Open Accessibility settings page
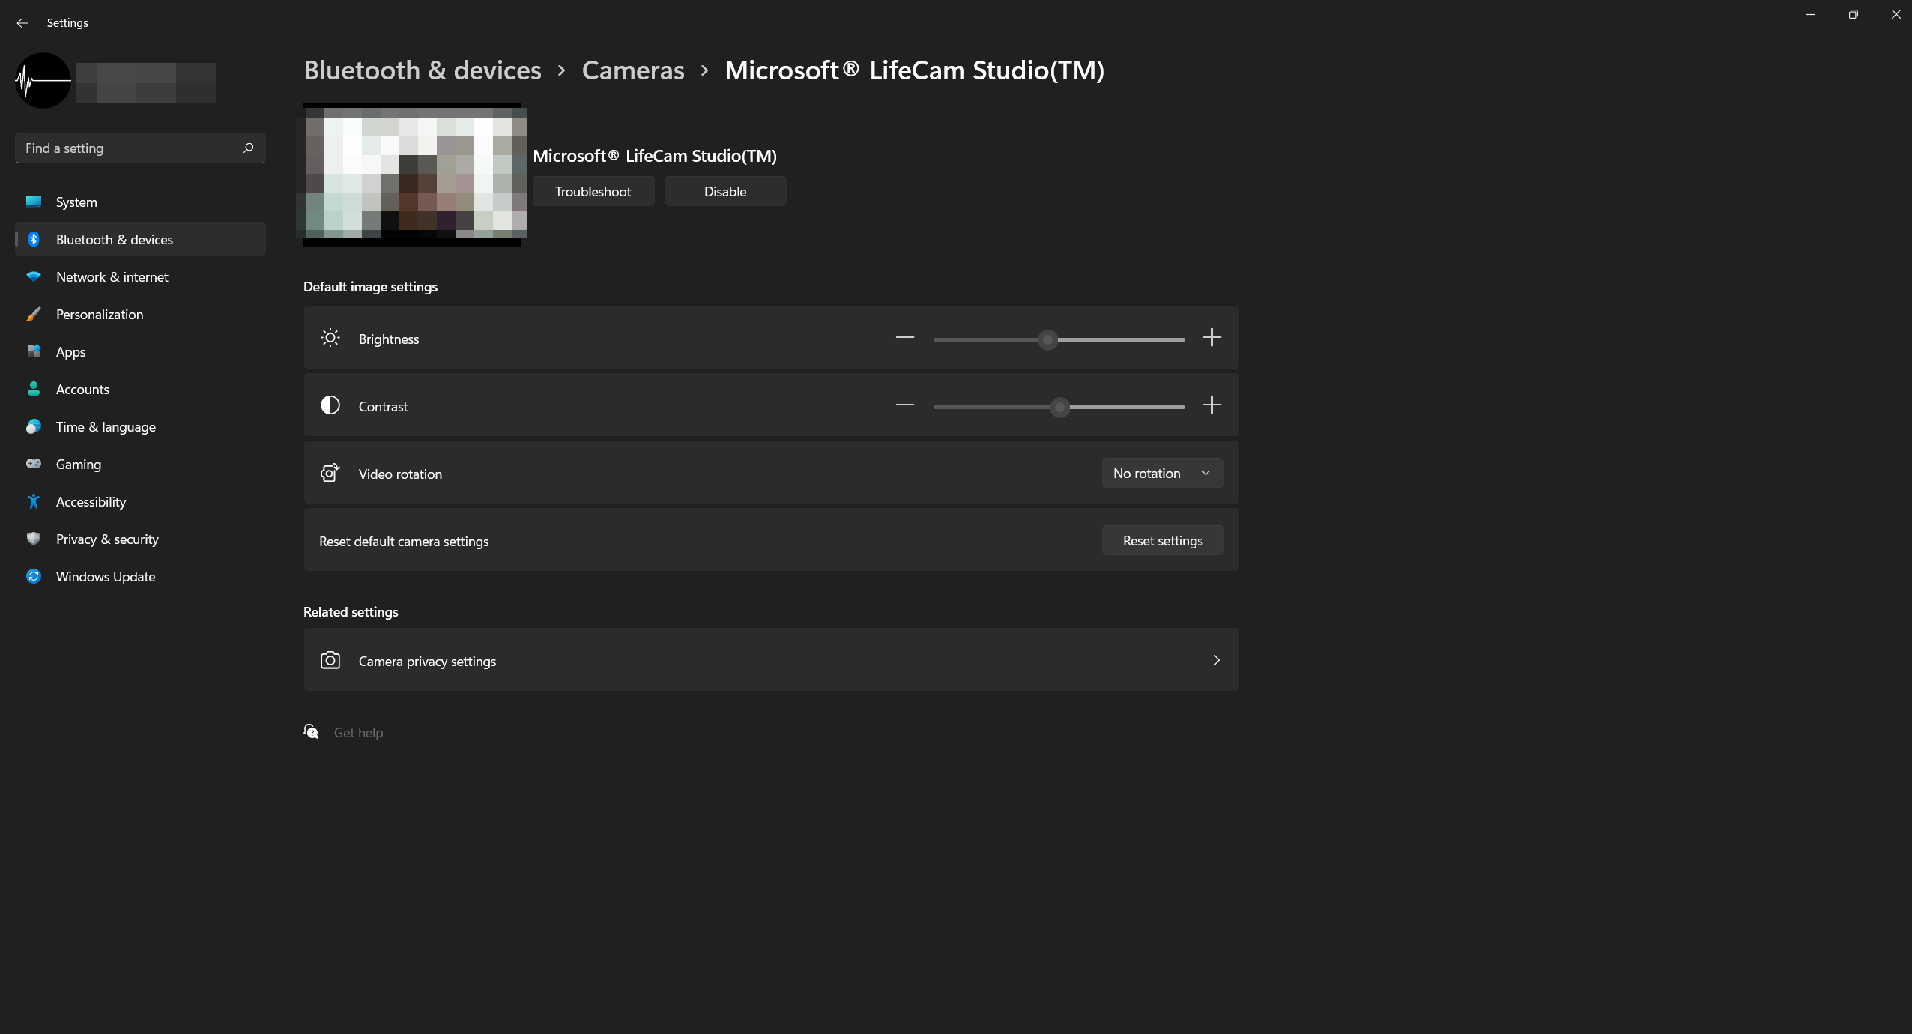 (x=140, y=501)
